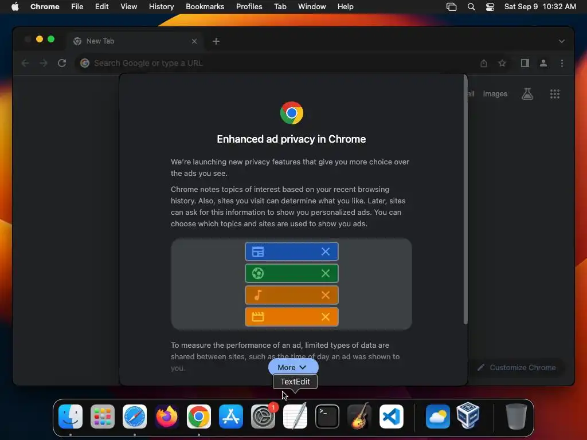Click the Enhanced ad privacy in Chrome heading
Viewport: 587px width, 440px height.
(291, 139)
